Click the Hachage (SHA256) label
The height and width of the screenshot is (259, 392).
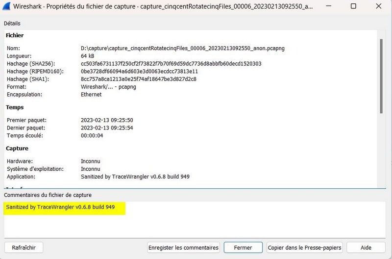coord(31,64)
